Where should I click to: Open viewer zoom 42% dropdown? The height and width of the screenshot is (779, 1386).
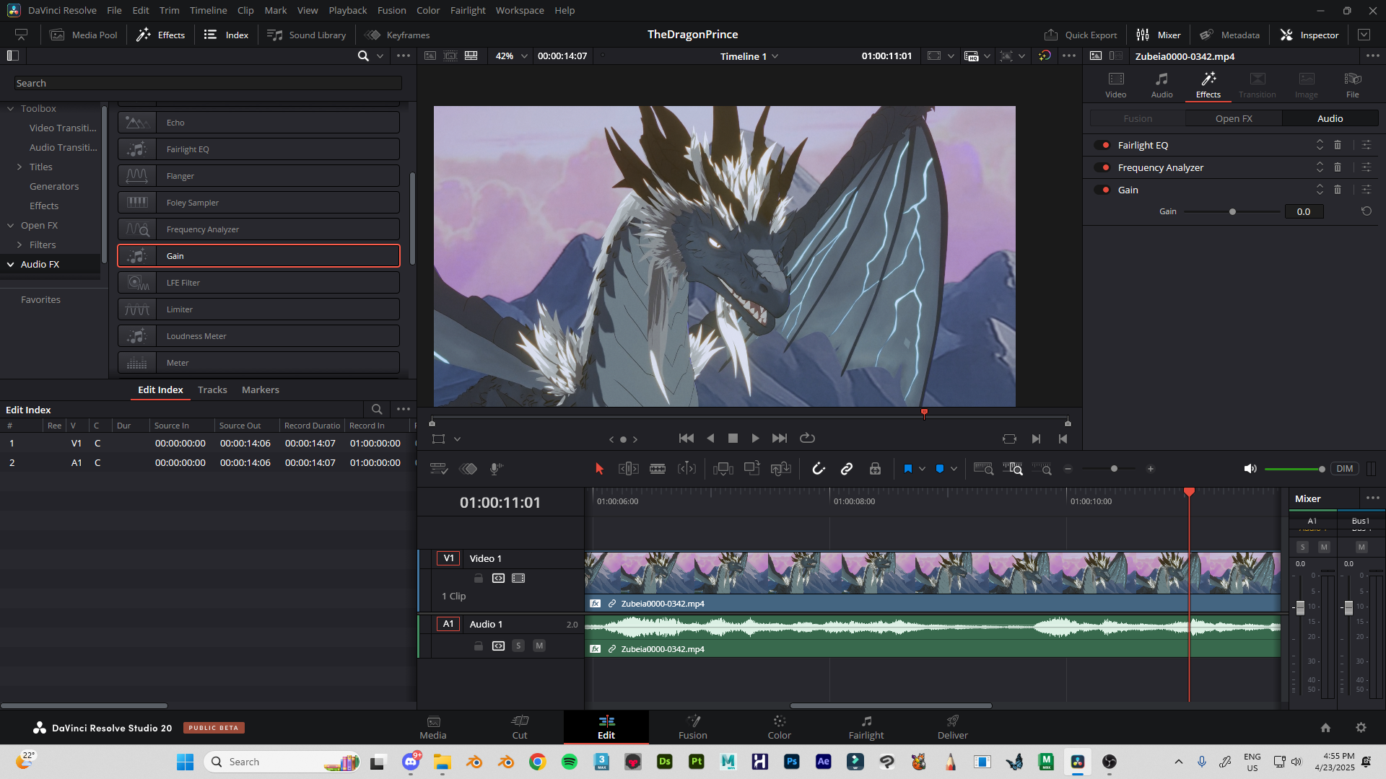(511, 56)
